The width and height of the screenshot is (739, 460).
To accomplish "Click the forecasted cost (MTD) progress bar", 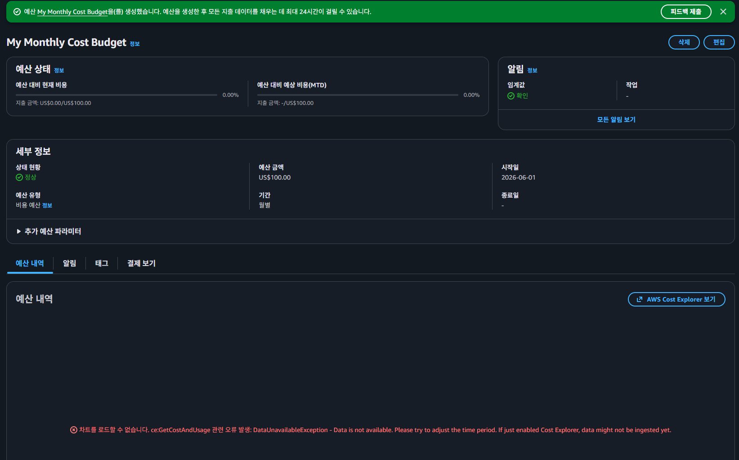I will [358, 95].
